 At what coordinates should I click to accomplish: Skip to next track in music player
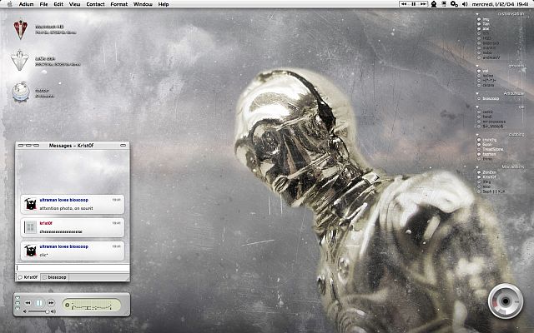click(x=51, y=303)
